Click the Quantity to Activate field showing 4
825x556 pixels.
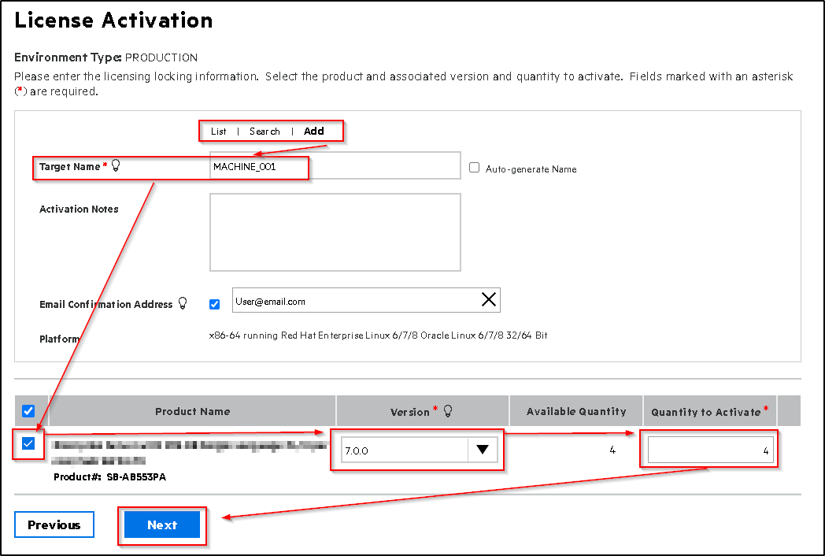708,449
